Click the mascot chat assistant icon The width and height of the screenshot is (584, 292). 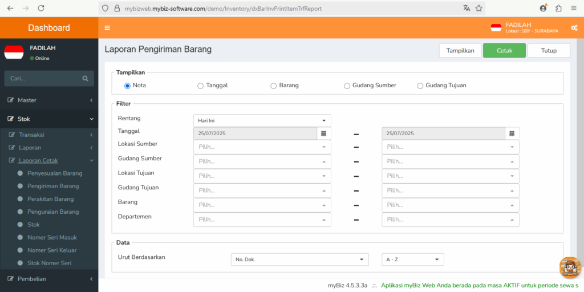(x=570, y=267)
